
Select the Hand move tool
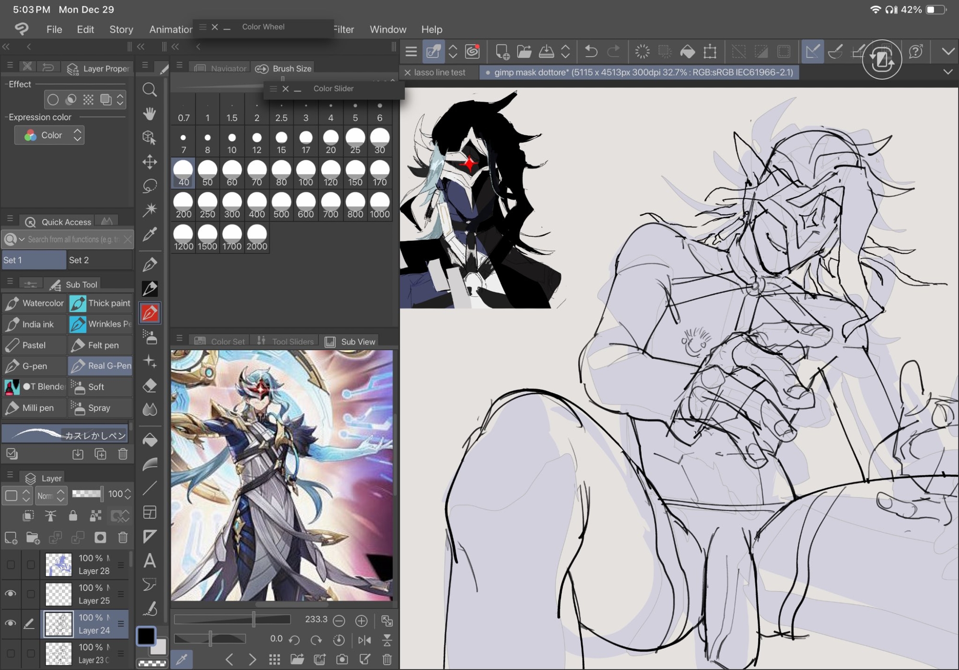[150, 114]
